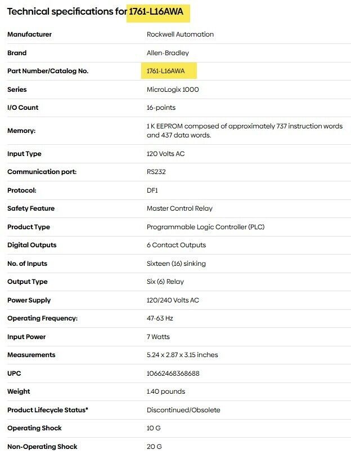Click the MicroLogix 1000 series value
The image size is (351, 454).
coord(173,90)
